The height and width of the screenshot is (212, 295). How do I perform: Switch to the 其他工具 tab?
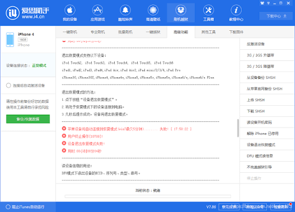[208, 32]
